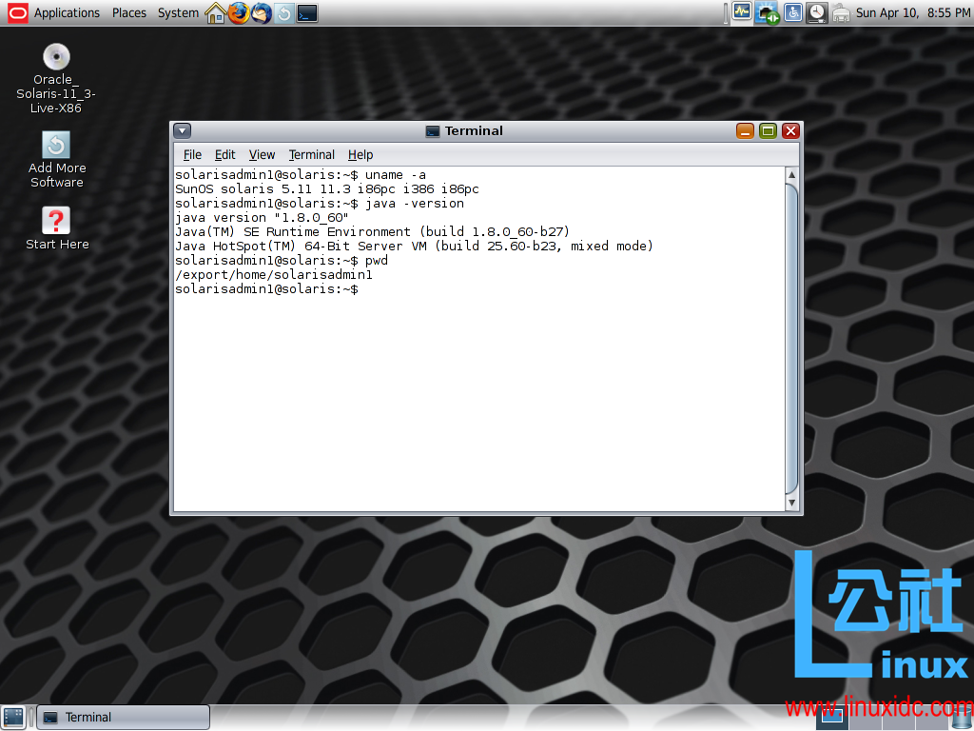Viewport: 974px width, 731px height.
Task: Launch Firefox web browser from the panel
Action: tap(239, 12)
